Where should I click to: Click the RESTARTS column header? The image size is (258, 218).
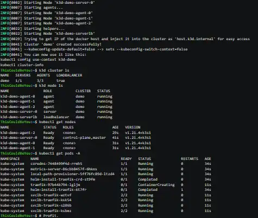(x=190, y=159)
